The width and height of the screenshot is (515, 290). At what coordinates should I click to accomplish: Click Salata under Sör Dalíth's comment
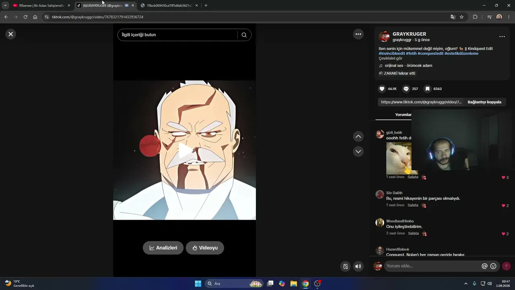click(x=413, y=205)
